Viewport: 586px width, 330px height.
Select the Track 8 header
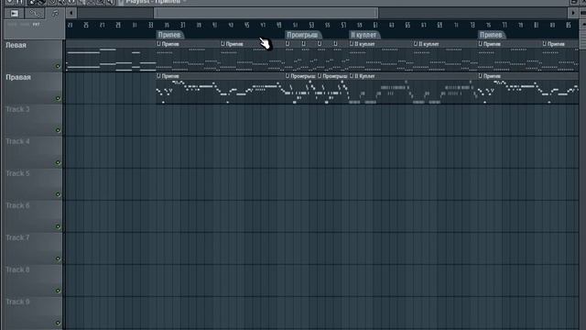[32, 280]
